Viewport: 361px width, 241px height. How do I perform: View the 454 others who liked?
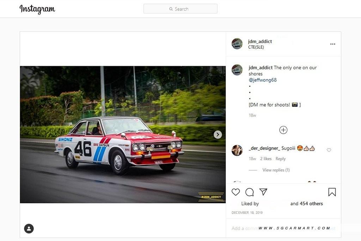[311, 204]
